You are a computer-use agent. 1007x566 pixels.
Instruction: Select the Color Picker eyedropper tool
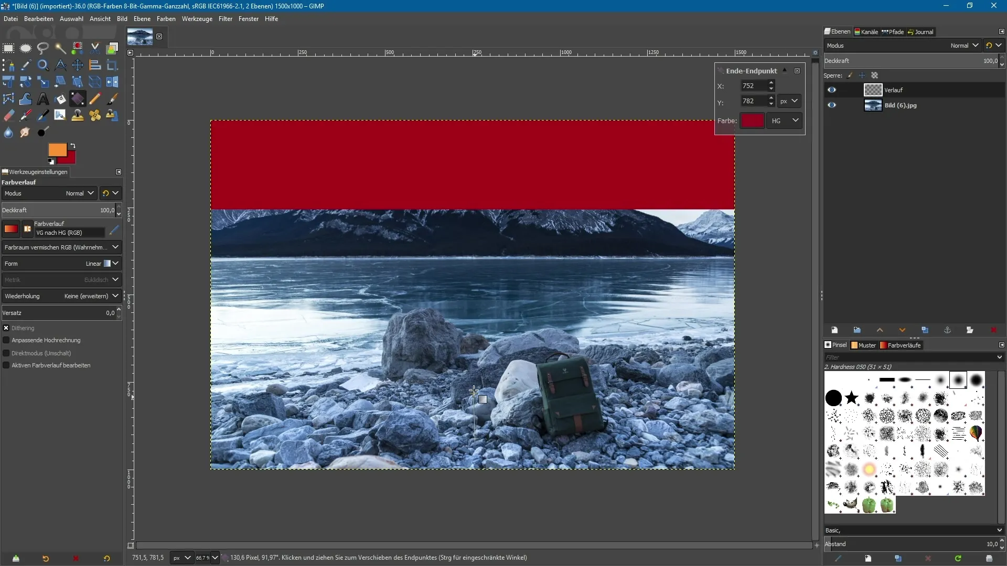[x=26, y=65]
